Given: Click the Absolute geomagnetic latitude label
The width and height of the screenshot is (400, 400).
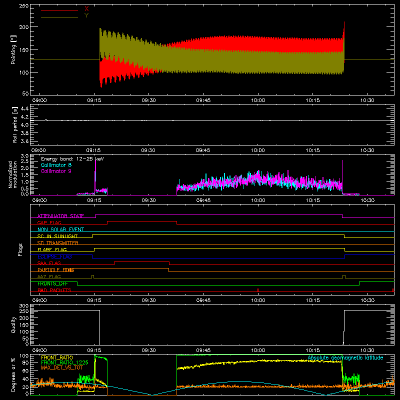Looking at the screenshot, I should (x=345, y=358).
